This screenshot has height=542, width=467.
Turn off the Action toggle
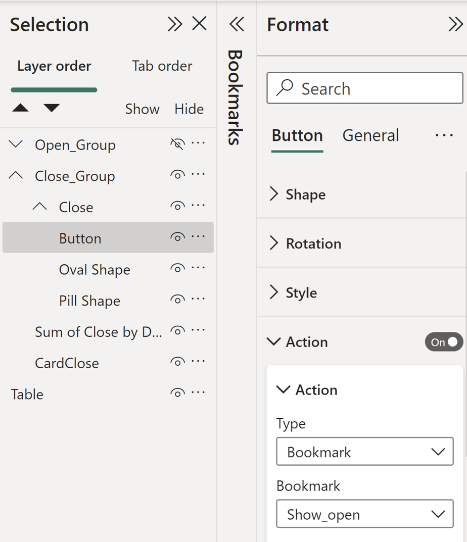(443, 342)
